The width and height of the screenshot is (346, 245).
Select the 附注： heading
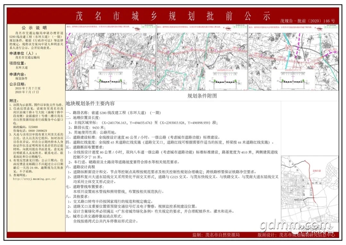click(x=14, y=100)
